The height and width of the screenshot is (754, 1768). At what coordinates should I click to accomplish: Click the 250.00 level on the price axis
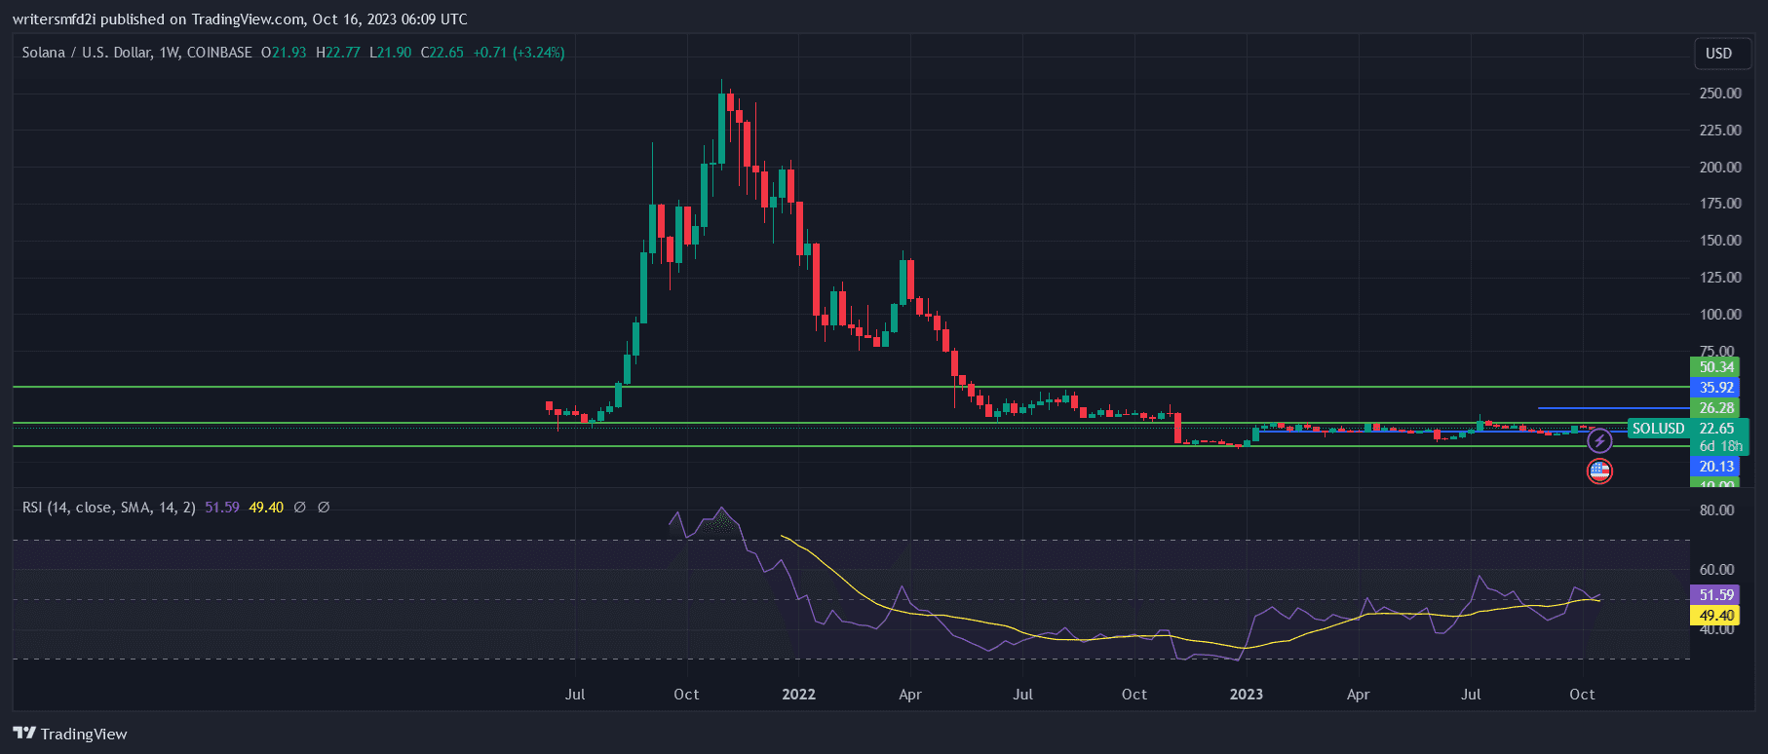(1719, 94)
